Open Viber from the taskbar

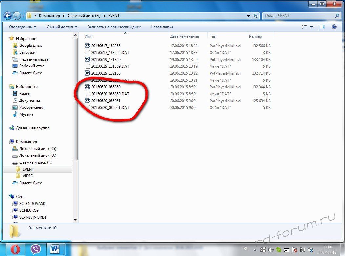pos(35,249)
